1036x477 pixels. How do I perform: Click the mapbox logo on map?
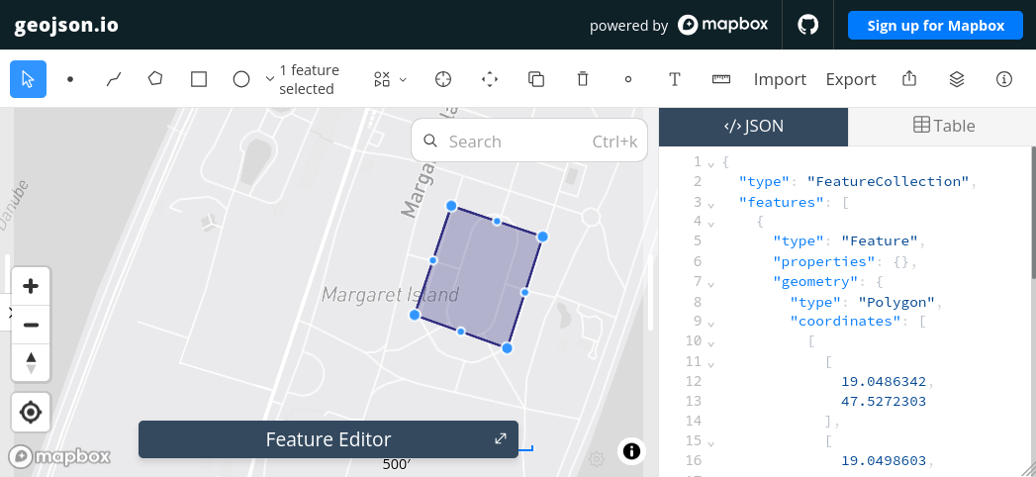[60, 456]
